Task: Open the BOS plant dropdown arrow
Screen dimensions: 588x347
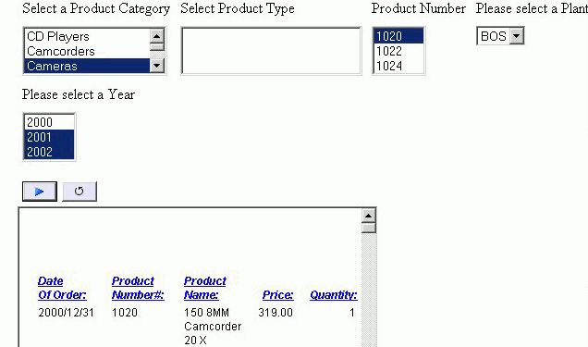Action: pyautogui.click(x=517, y=36)
